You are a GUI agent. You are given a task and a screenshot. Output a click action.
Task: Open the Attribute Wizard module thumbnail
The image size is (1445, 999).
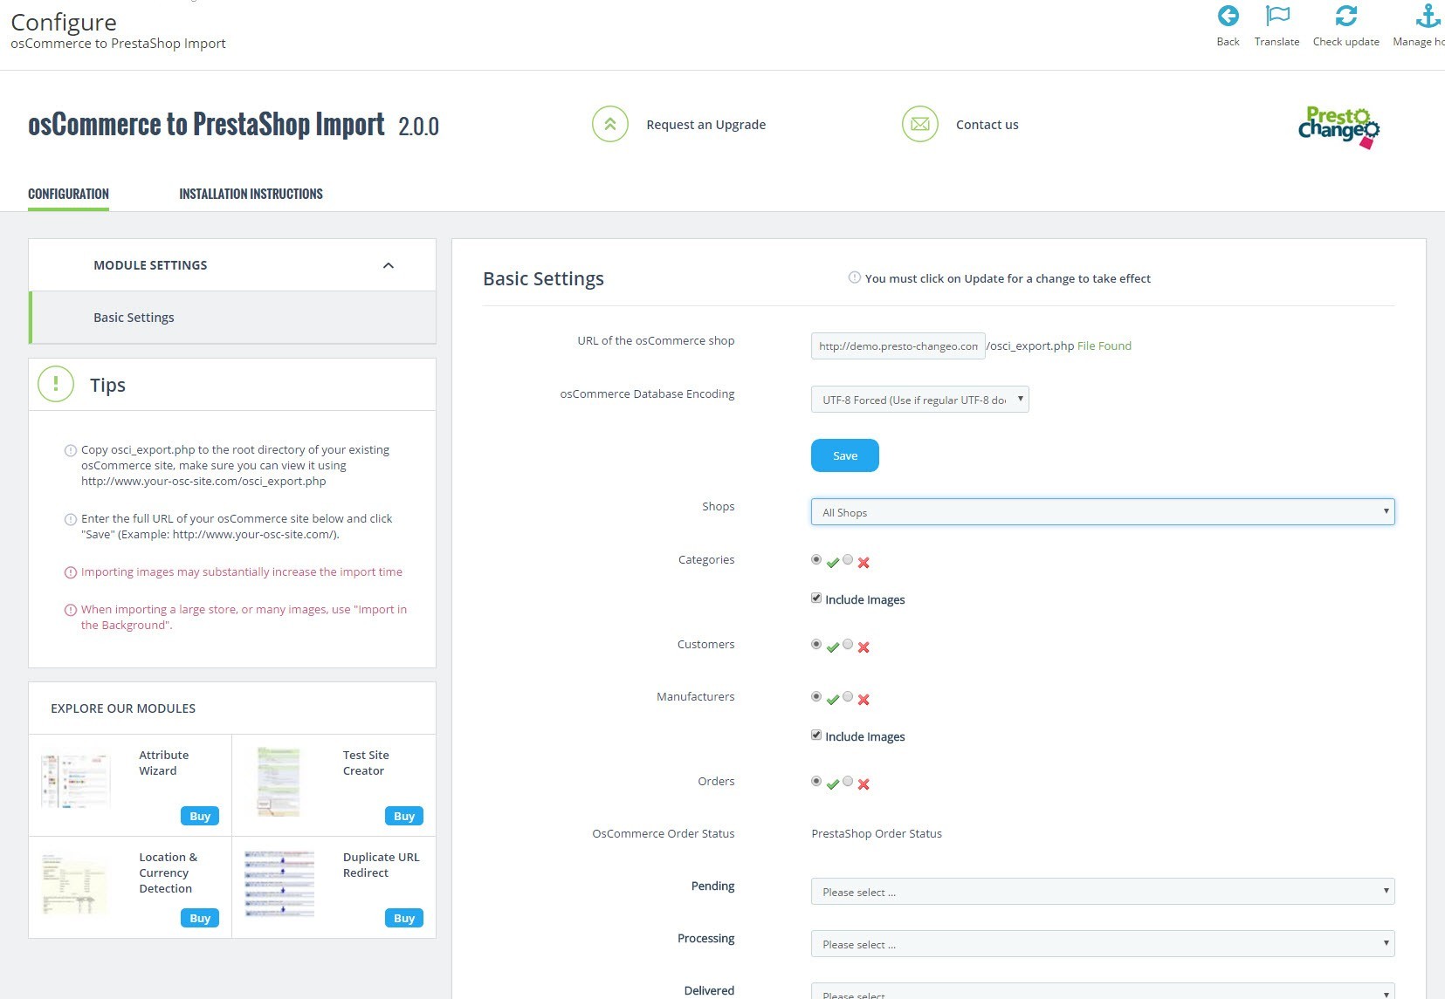point(76,781)
